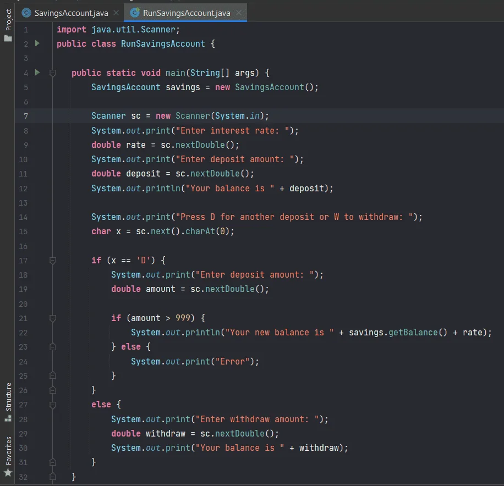Click "Your new balance is " string

tap(280, 333)
